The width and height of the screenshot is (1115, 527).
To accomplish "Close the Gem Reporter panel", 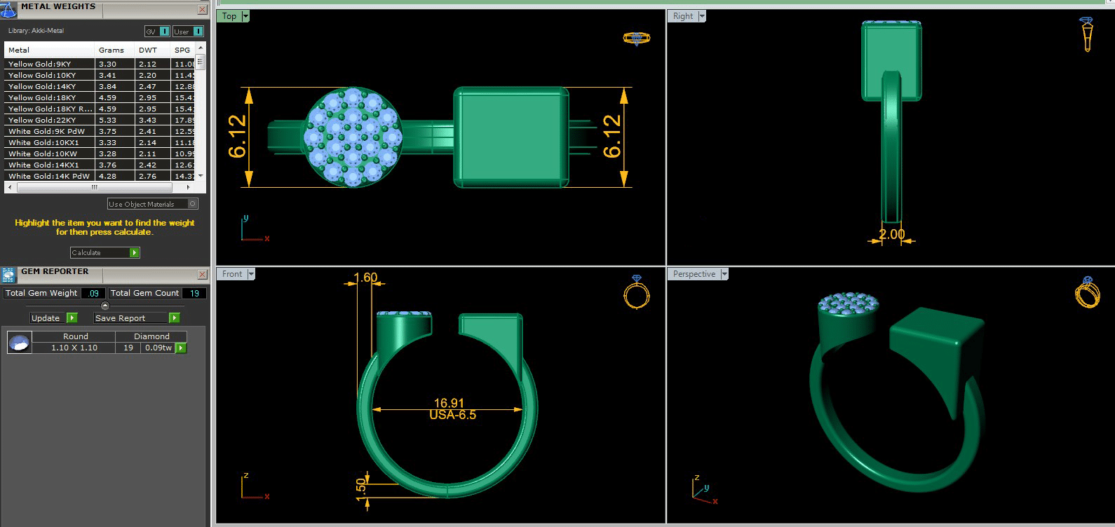I will [x=202, y=275].
